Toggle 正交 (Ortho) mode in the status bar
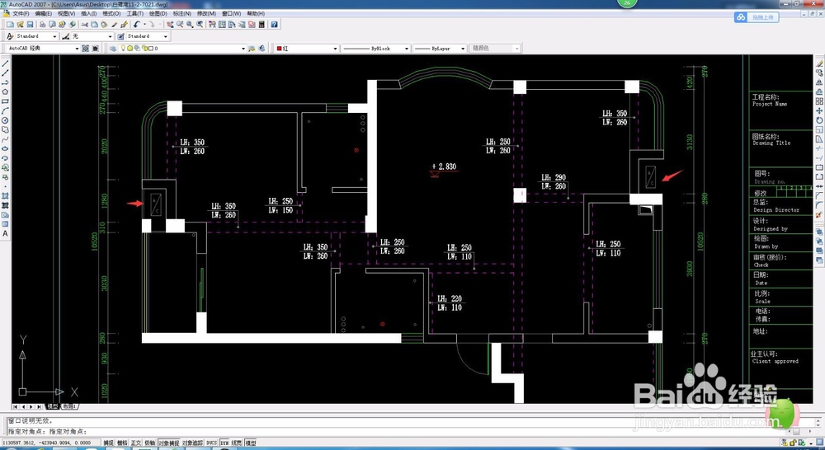 (136, 443)
